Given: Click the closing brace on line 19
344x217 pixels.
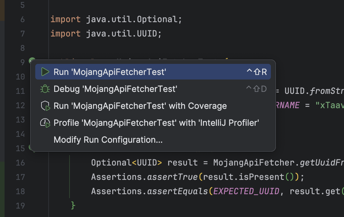Looking at the screenshot, I should (x=73, y=205).
